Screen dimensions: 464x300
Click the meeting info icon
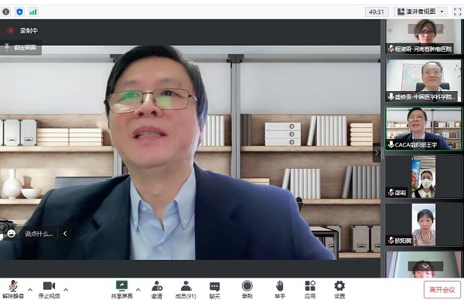tap(6, 12)
